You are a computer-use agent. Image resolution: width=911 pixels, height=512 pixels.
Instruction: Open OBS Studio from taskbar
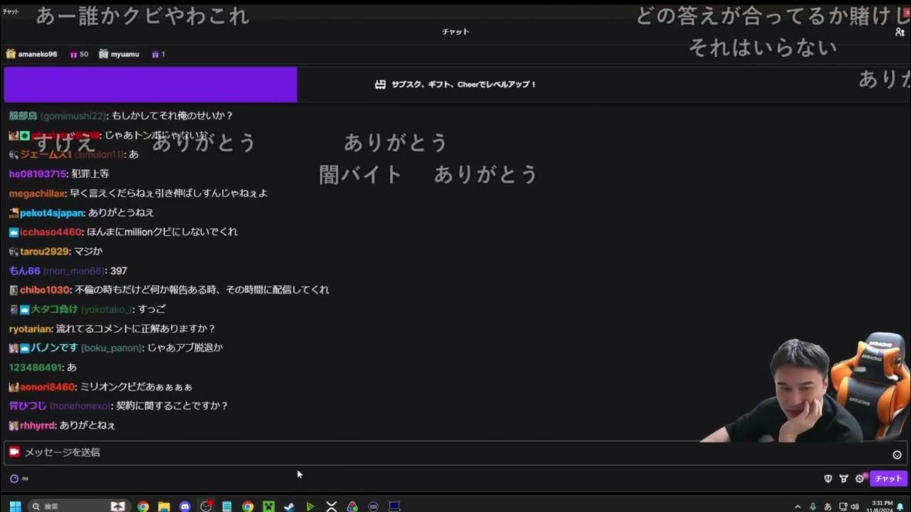206,506
